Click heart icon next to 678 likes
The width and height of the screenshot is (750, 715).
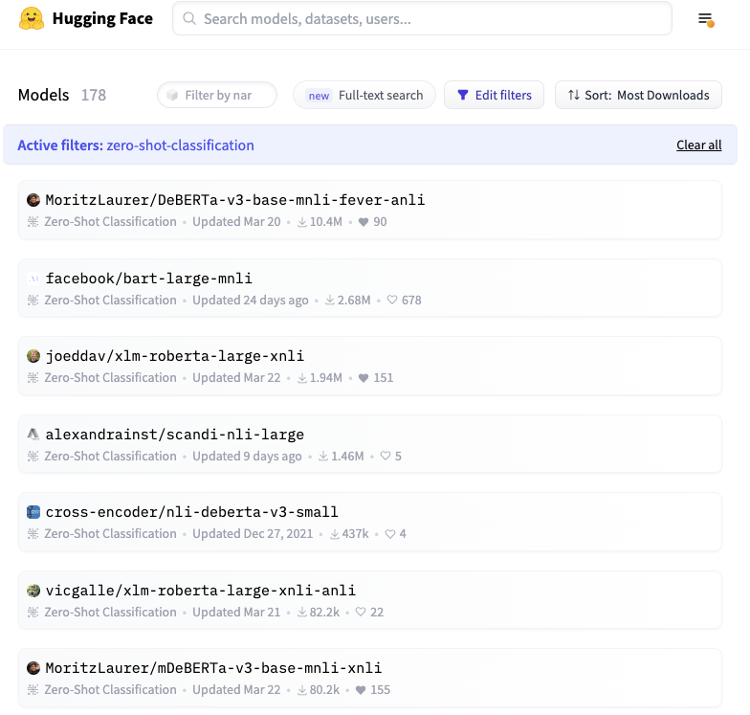tap(392, 301)
